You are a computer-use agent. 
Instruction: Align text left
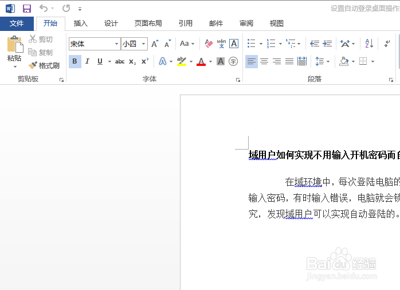pos(252,61)
